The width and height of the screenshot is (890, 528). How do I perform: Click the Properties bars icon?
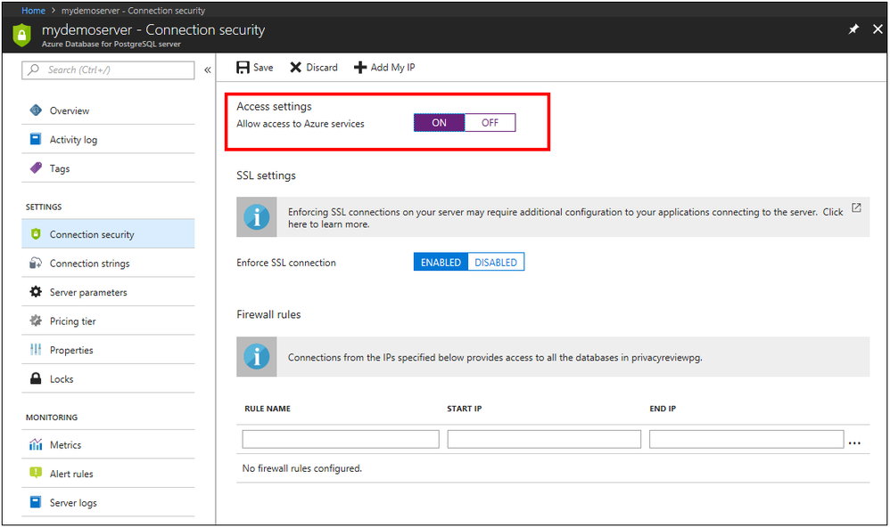(x=36, y=350)
